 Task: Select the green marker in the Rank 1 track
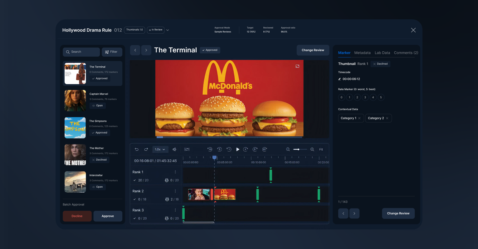[271, 175]
